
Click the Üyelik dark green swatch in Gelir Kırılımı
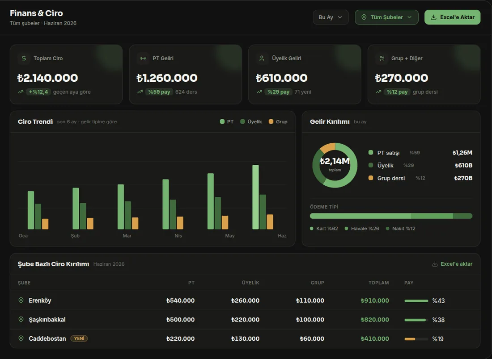point(371,165)
